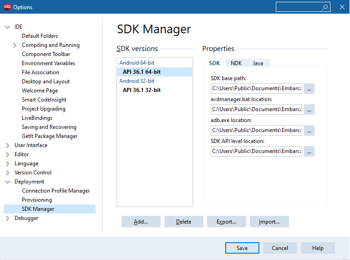Expand the User Interface node

[x=7, y=145]
